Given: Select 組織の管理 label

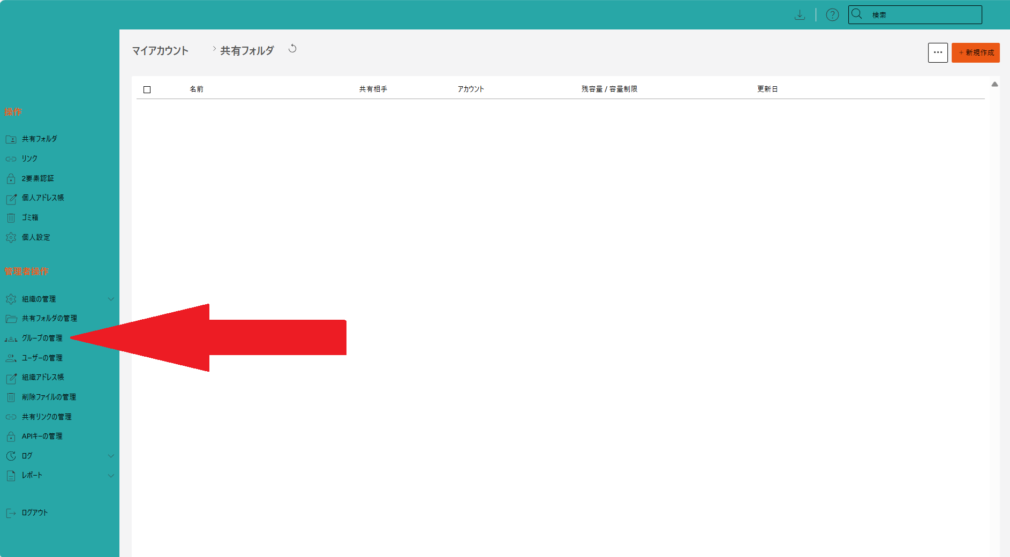Looking at the screenshot, I should click(x=39, y=299).
